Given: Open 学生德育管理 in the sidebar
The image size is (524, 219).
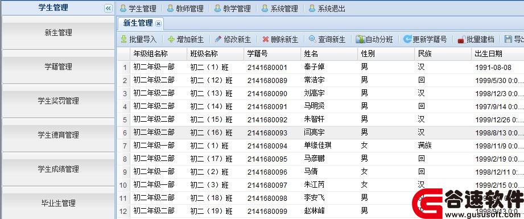Looking at the screenshot, I should [58, 135].
